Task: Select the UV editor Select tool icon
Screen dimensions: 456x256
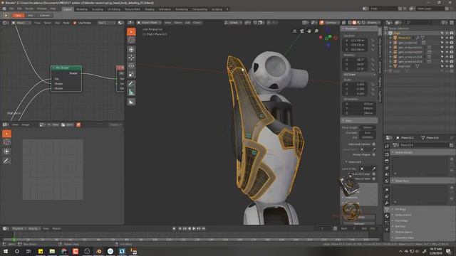Action: click(6, 134)
